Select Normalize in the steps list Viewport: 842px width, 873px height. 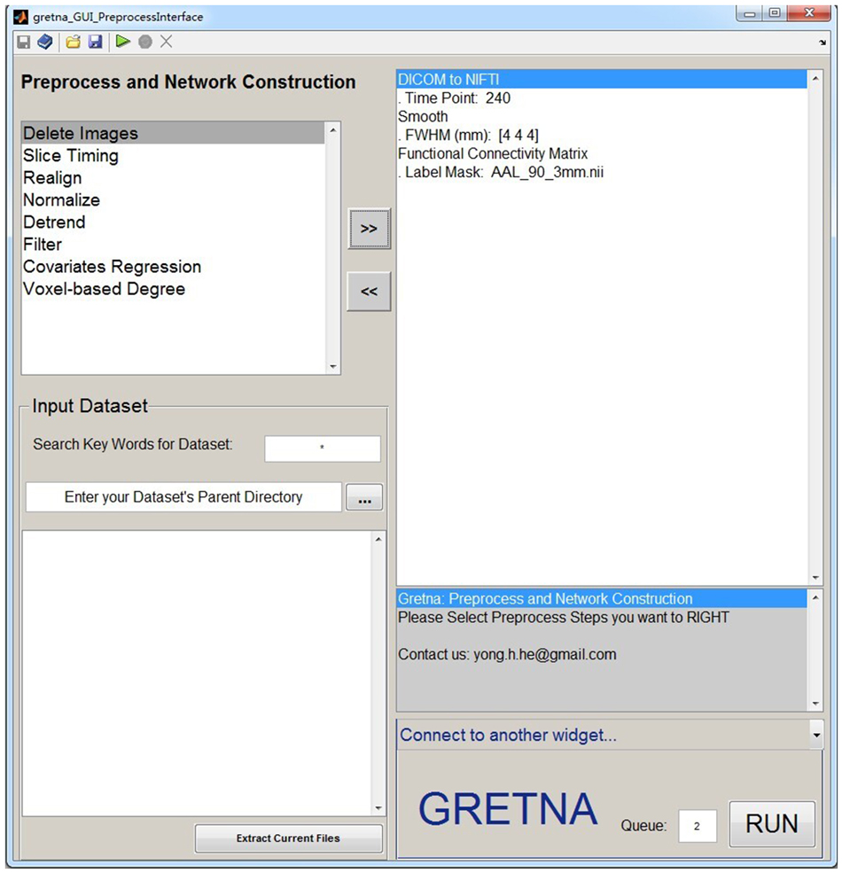click(173, 200)
